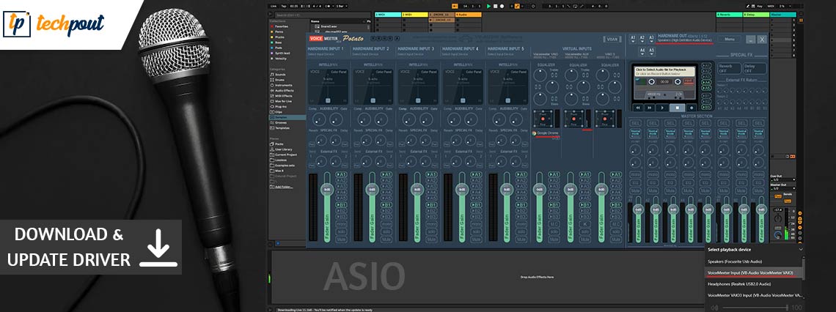The height and width of the screenshot is (312, 836).
Task: Click the TechPout logo
Action: click(x=54, y=23)
